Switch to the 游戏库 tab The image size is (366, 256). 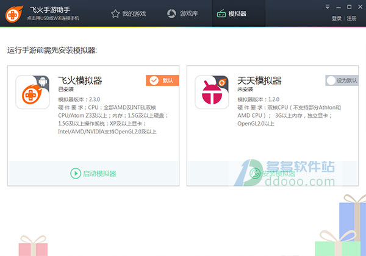pyautogui.click(x=182, y=13)
